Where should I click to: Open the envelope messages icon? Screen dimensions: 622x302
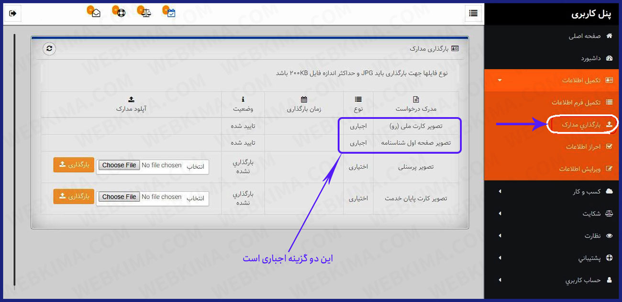coord(96,13)
